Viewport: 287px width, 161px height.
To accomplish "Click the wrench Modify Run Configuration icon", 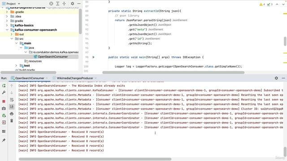I will tap(4, 93).
